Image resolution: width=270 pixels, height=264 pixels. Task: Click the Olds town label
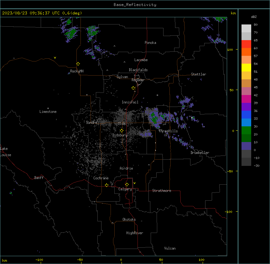tap(122, 124)
